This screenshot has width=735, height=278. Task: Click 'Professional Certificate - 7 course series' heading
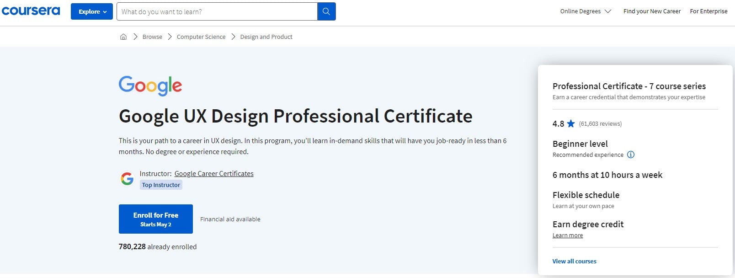[629, 86]
